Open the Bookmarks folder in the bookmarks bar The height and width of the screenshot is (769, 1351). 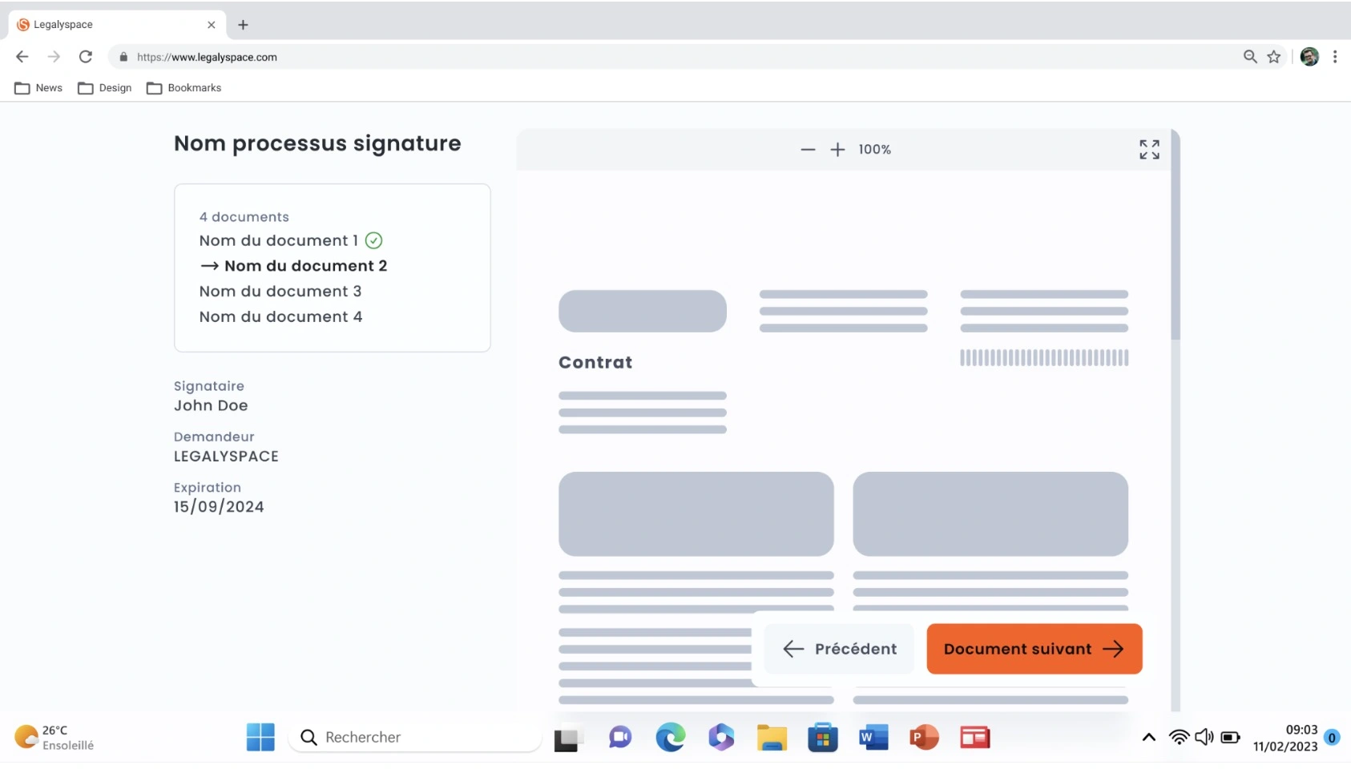coord(183,87)
